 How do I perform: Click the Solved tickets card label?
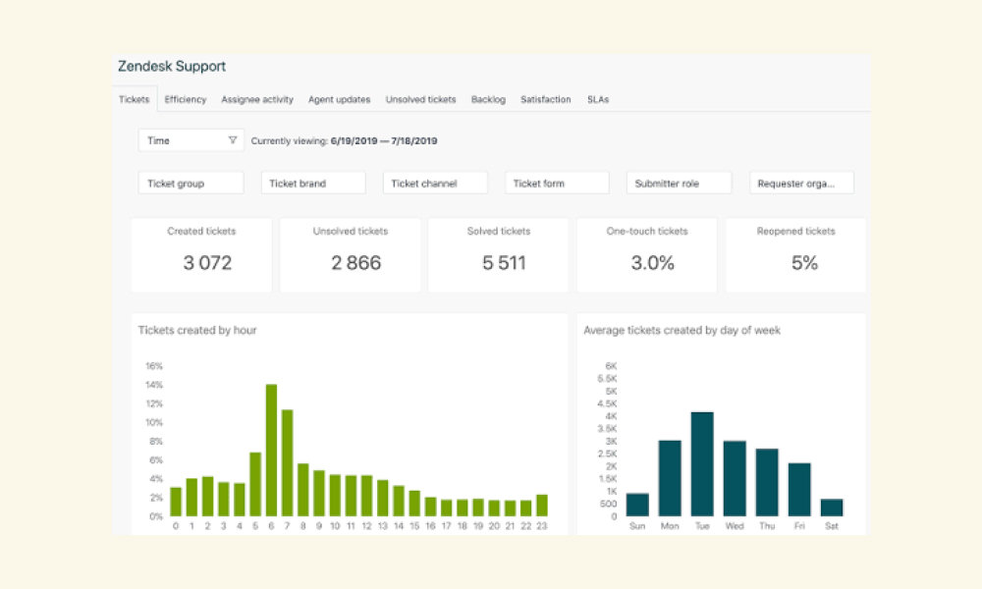499,231
